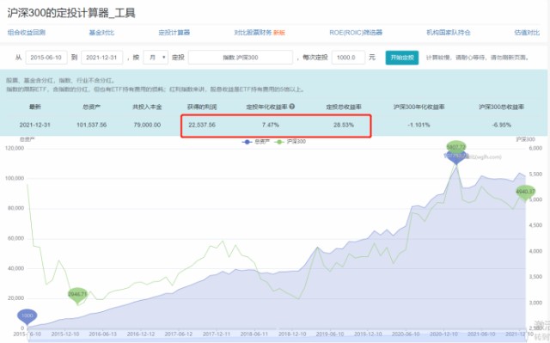Go to the ROE(ROIC)筛选器 page
Viewport: 550px width, 343px height.
pyautogui.click(x=356, y=33)
